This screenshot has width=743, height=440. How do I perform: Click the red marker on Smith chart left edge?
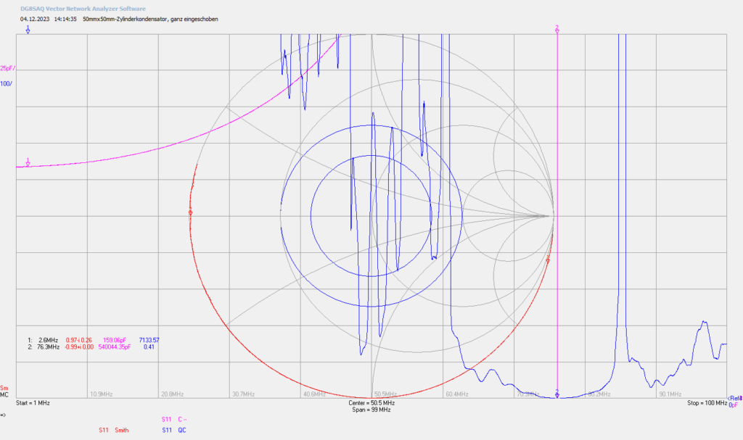[191, 211]
